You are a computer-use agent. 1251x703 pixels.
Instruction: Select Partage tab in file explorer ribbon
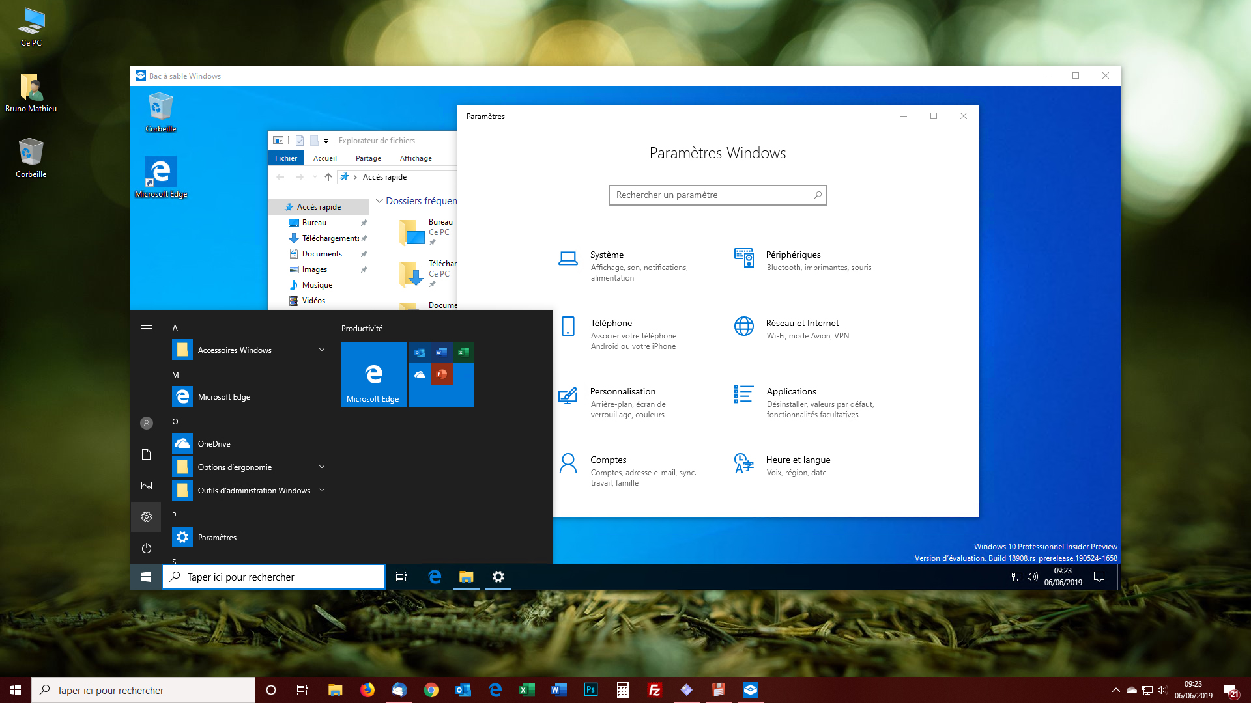point(367,158)
